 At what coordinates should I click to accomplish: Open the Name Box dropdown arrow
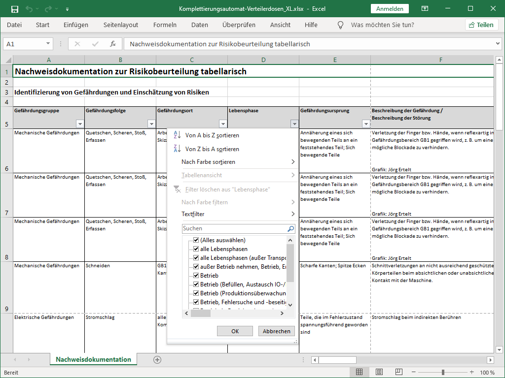[x=48, y=44]
